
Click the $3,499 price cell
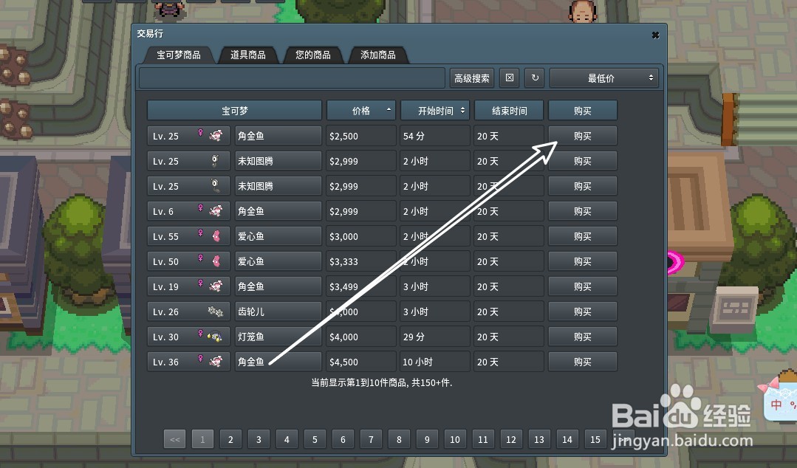click(x=361, y=286)
